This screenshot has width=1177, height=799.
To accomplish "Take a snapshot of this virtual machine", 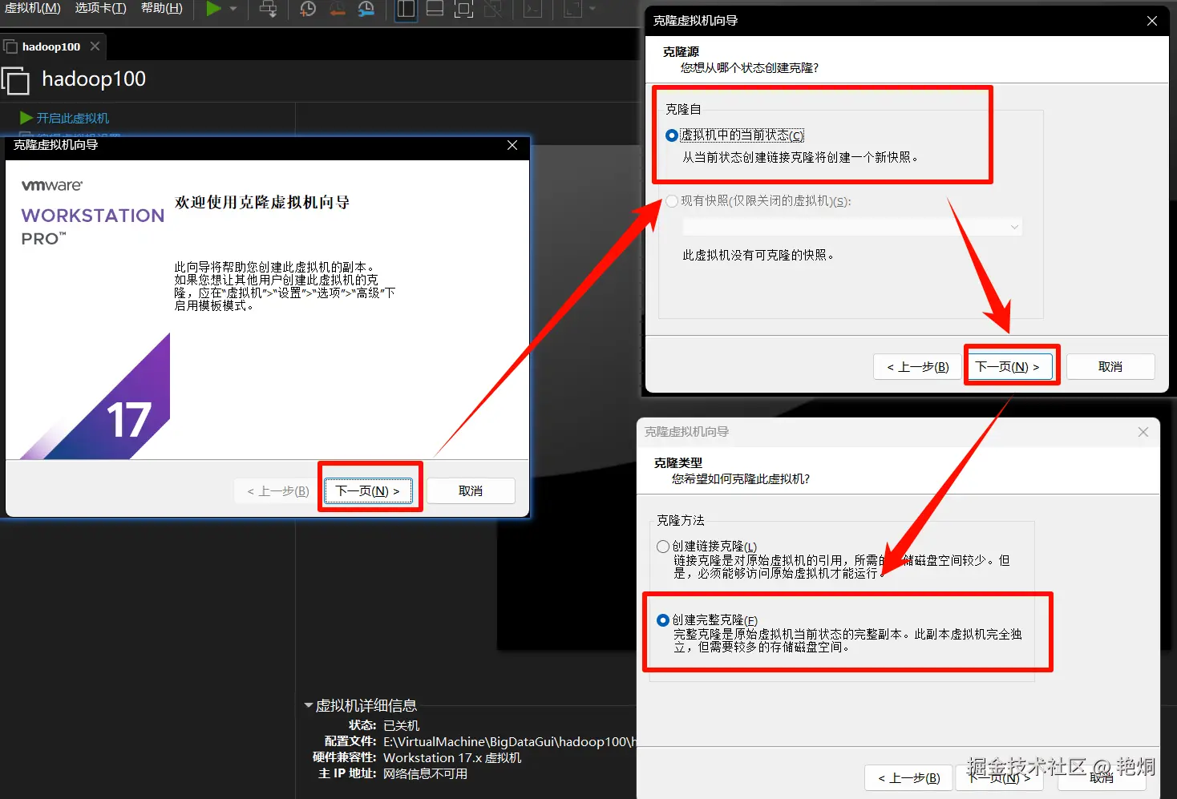I will [x=307, y=10].
